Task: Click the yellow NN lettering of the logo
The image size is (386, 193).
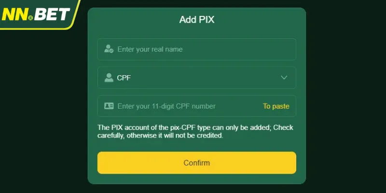Action: click(15, 14)
